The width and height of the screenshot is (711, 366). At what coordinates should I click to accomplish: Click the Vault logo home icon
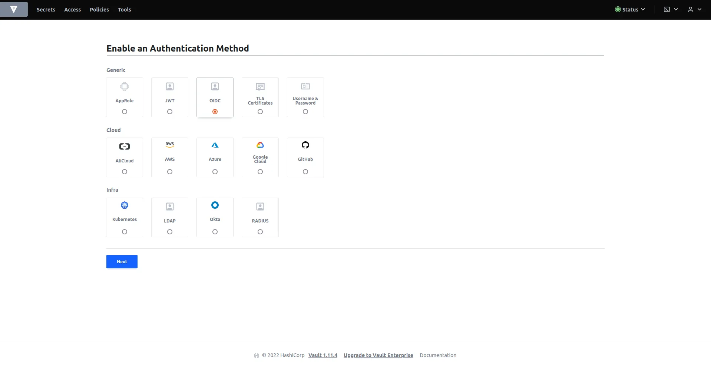14,9
